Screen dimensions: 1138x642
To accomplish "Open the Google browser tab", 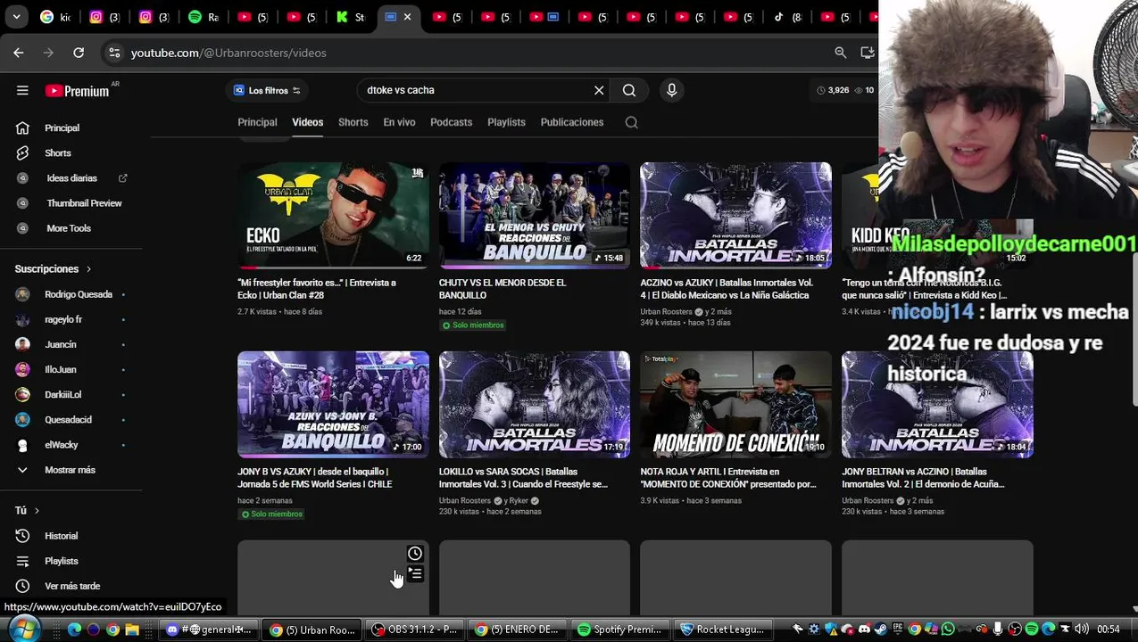I will (x=55, y=17).
